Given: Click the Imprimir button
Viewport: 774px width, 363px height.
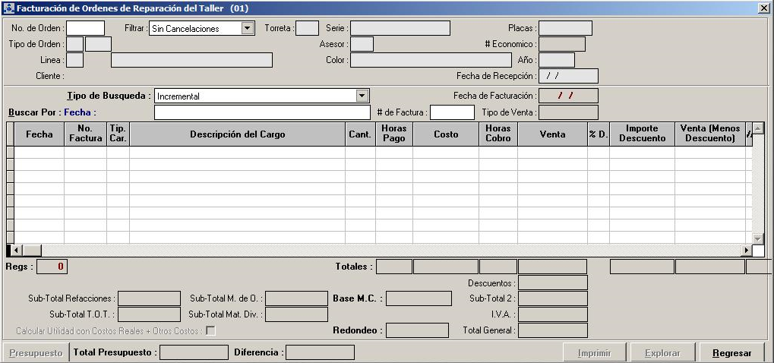Looking at the screenshot, I should tap(595, 353).
